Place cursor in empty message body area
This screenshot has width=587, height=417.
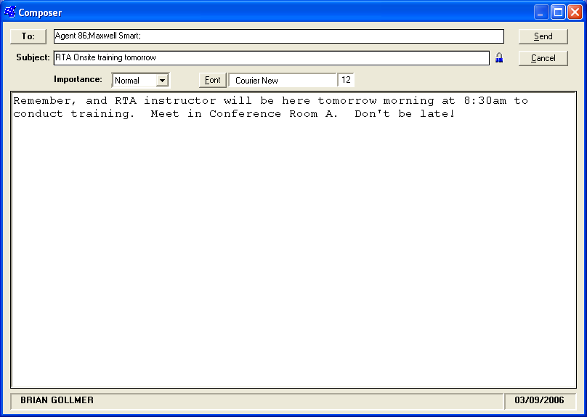(x=293, y=254)
